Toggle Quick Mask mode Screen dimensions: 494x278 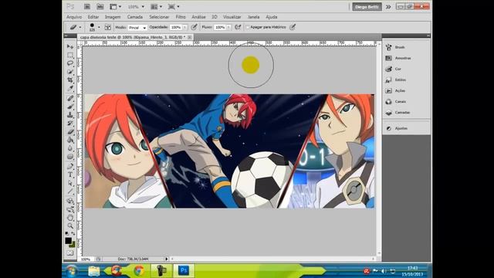[x=70, y=253]
